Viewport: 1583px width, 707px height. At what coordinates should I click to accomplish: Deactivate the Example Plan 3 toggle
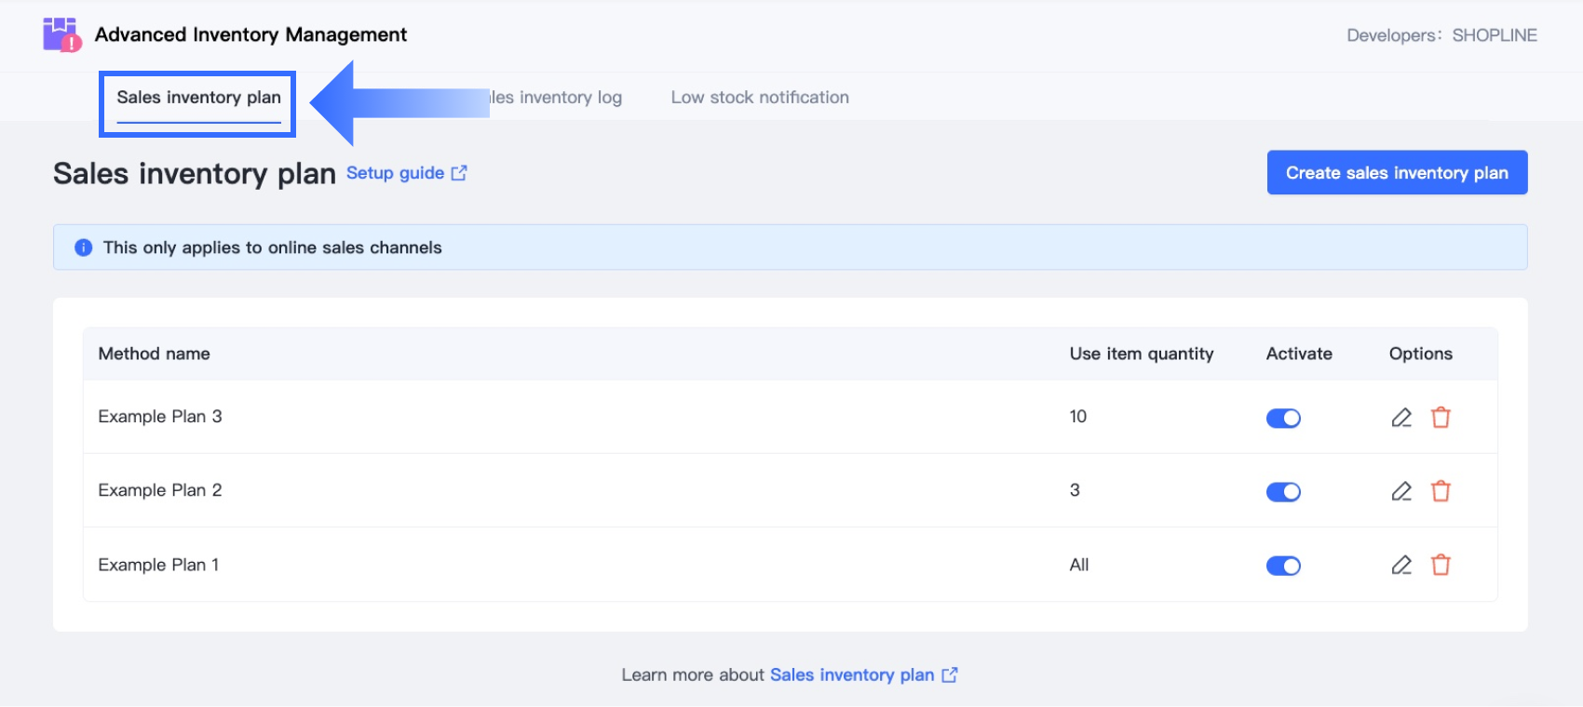(1283, 419)
